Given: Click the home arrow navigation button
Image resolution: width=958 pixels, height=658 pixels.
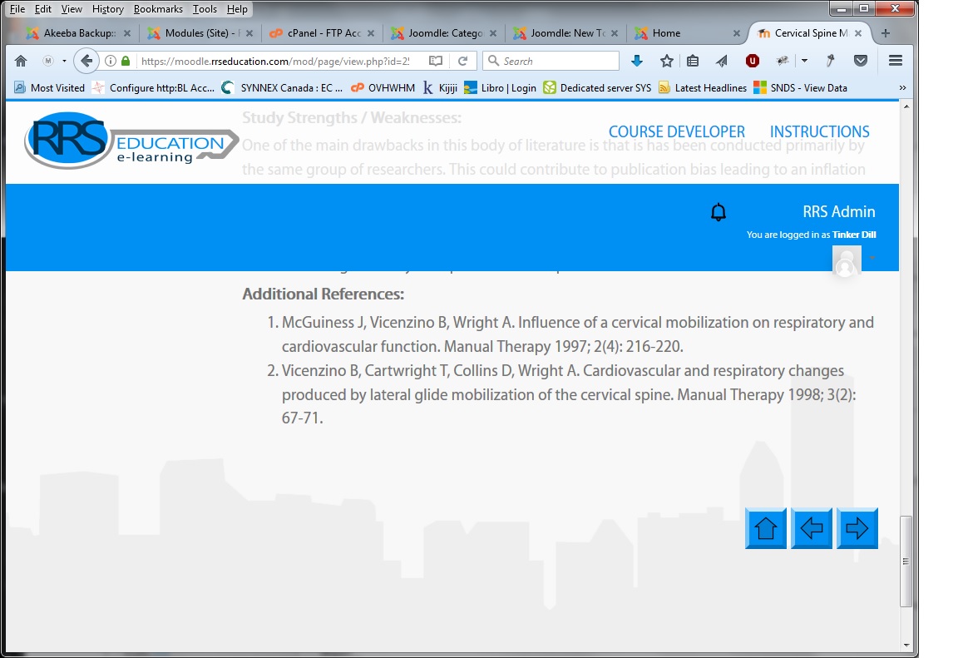Looking at the screenshot, I should click(x=765, y=528).
